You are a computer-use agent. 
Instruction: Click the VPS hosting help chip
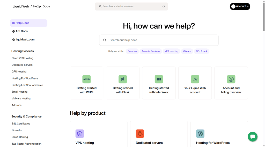(x=171, y=51)
